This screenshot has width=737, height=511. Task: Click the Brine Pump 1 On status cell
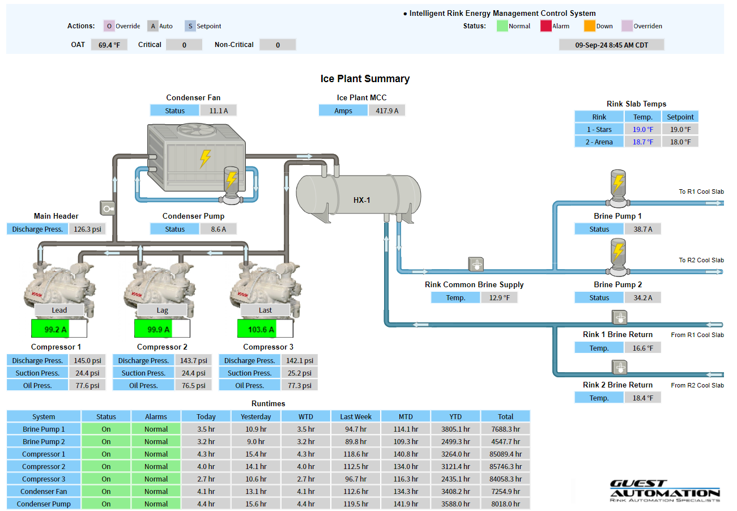(x=106, y=429)
